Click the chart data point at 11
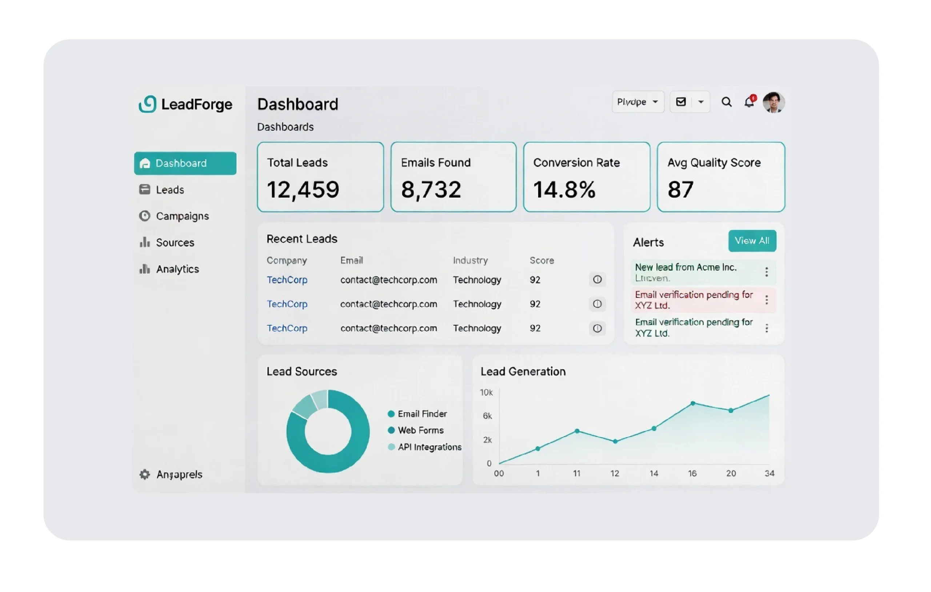The width and height of the screenshot is (931, 592). (577, 431)
